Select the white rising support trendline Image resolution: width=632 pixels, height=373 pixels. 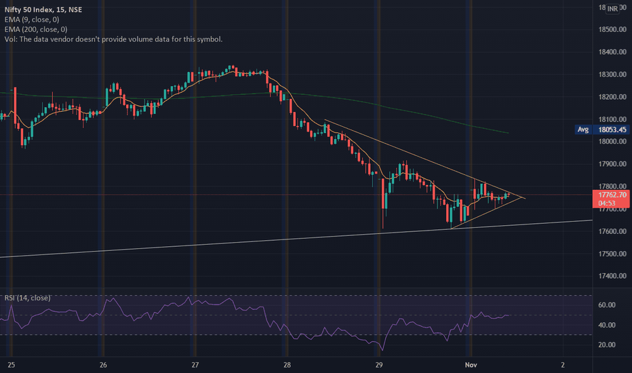coord(296,239)
